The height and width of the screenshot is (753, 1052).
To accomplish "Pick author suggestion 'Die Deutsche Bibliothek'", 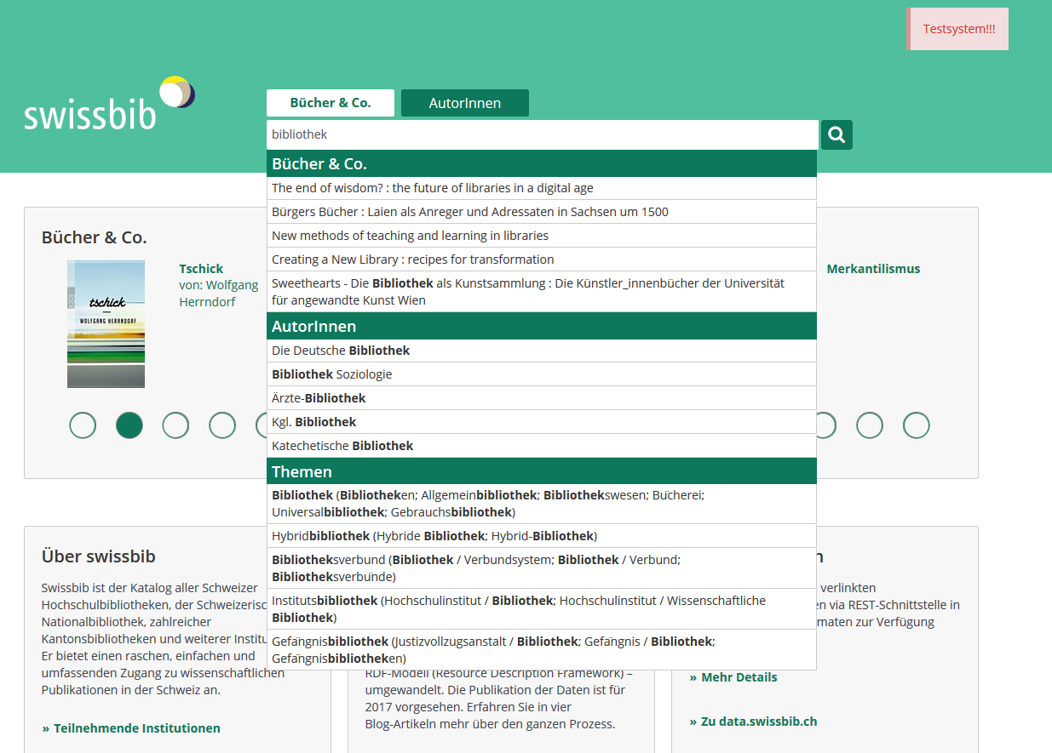I will tap(341, 351).
